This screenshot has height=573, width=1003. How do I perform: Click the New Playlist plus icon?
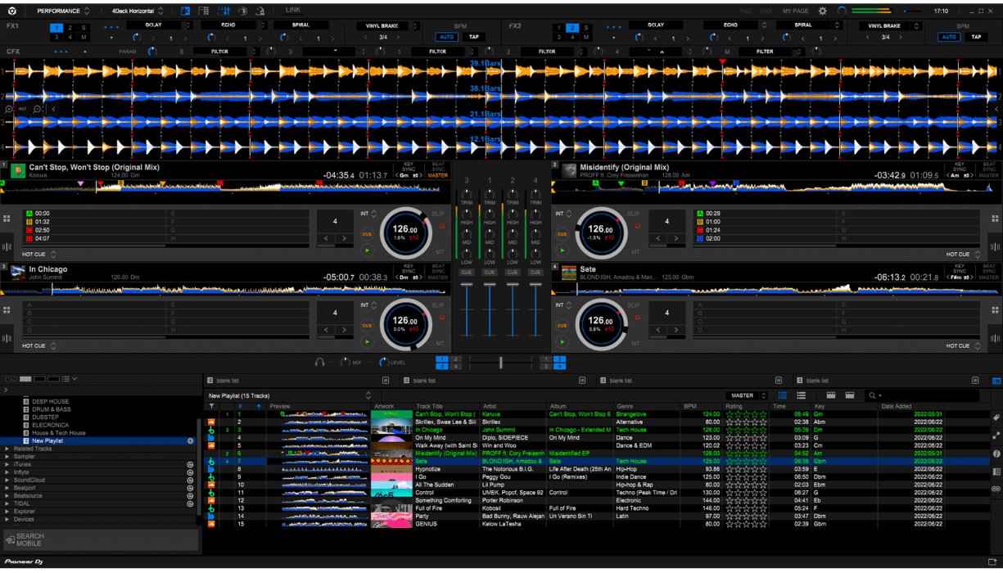pyautogui.click(x=190, y=441)
